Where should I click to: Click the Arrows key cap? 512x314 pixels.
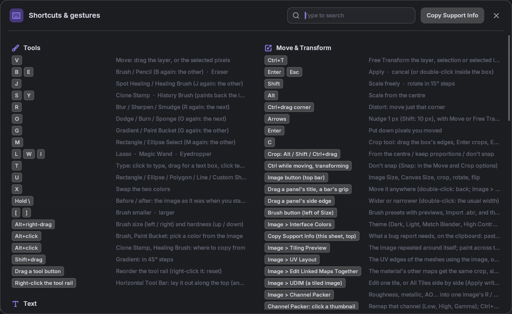(x=277, y=119)
